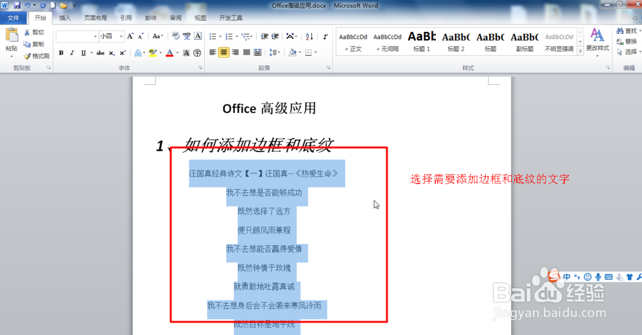Apply text effects (glowing A) icon
The height and width of the screenshot is (335, 642).
[x=137, y=53]
